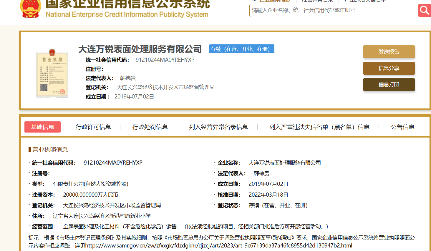431x251 pixels.
Task: Click the samr.gov.cn URL in the notice
Action: [x=218, y=245]
